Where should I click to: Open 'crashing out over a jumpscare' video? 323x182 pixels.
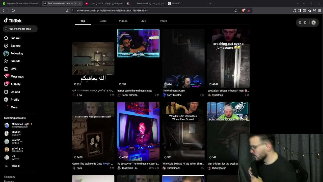click(228, 58)
